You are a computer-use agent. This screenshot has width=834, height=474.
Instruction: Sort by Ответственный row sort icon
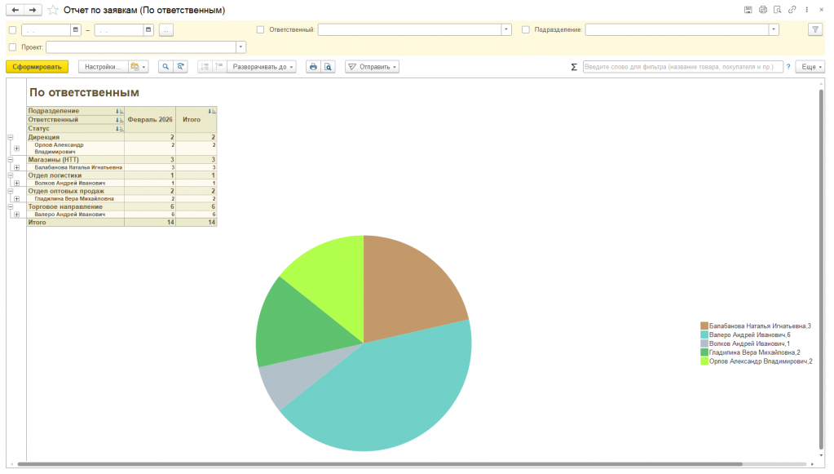(x=120, y=120)
